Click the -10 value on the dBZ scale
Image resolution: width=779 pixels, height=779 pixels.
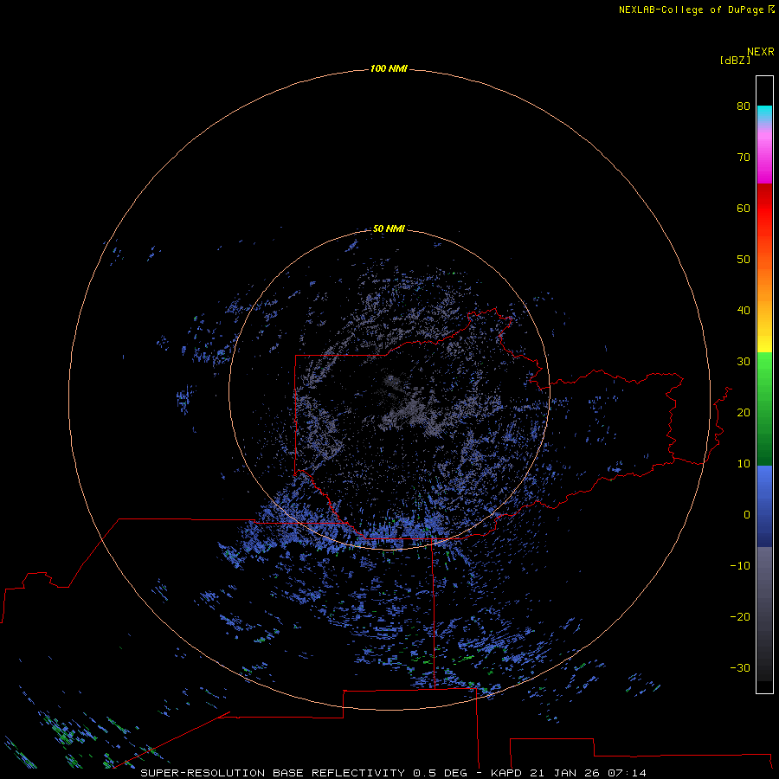tap(740, 566)
